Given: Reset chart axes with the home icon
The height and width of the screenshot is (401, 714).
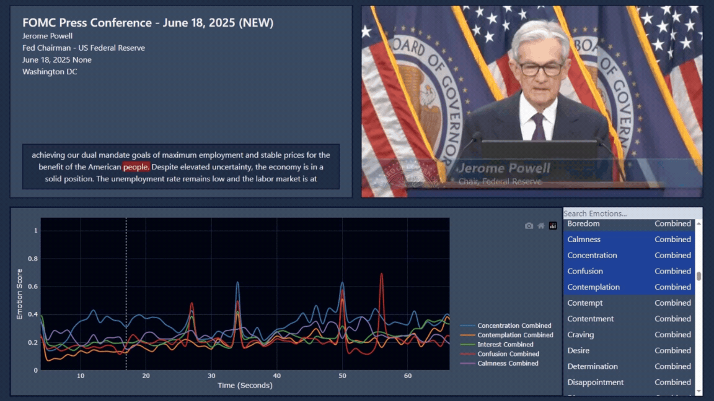Looking at the screenshot, I should point(541,226).
